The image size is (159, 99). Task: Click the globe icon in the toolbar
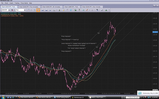pyautogui.click(x=71, y=10)
